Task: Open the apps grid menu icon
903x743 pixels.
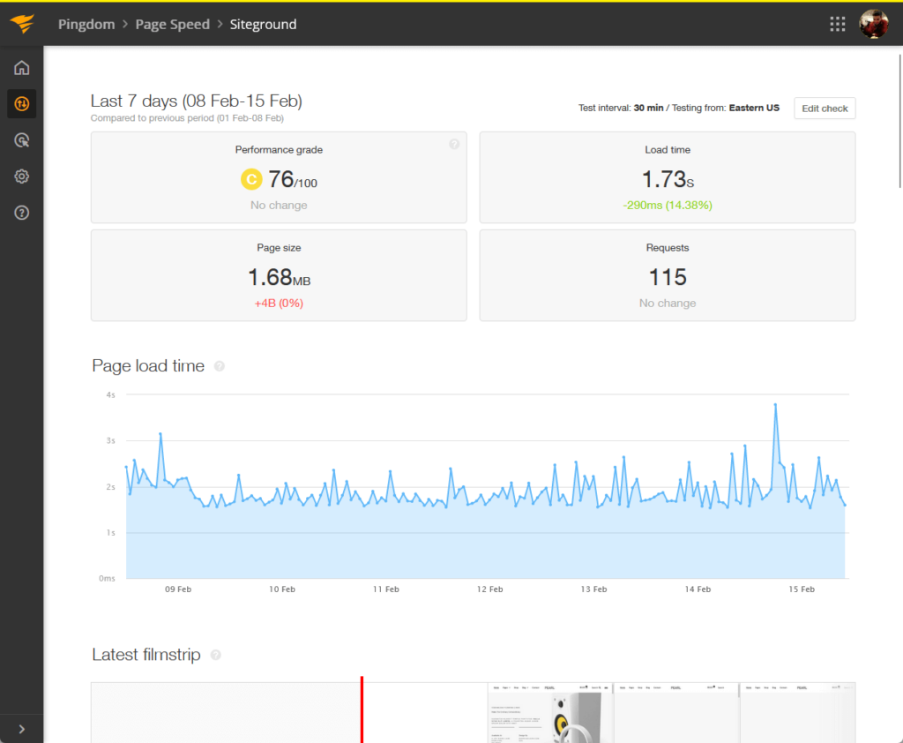Action: 838,24
